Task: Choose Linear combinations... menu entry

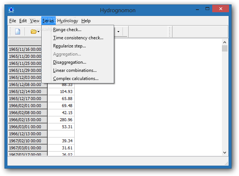Action: (x=78, y=70)
